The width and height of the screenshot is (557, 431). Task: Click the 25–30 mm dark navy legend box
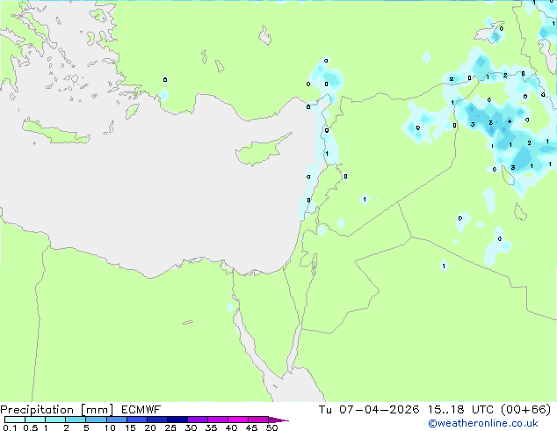(x=177, y=420)
